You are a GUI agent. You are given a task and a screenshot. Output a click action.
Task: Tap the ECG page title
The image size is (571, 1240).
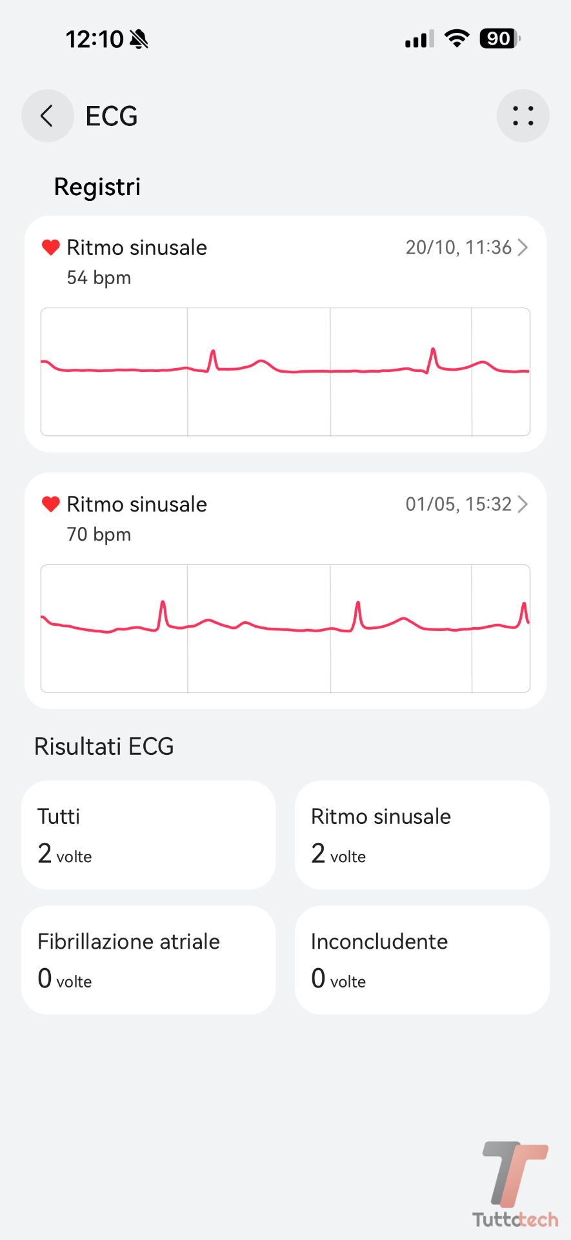point(112,116)
